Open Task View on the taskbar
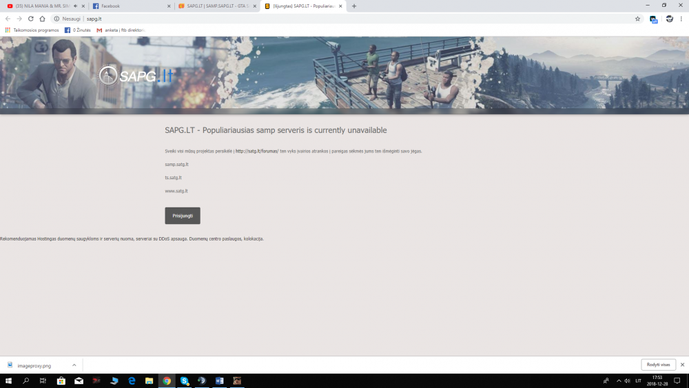This screenshot has height=388, width=689. 43,381
